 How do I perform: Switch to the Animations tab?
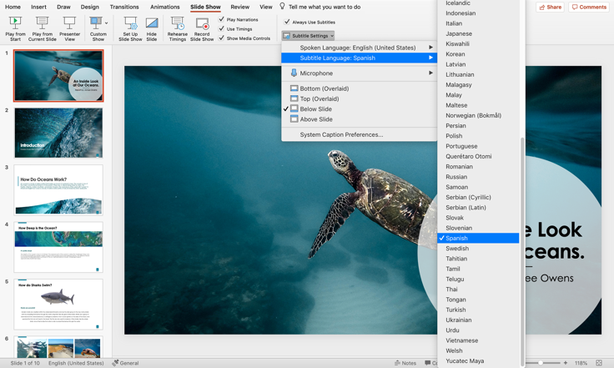tap(165, 7)
